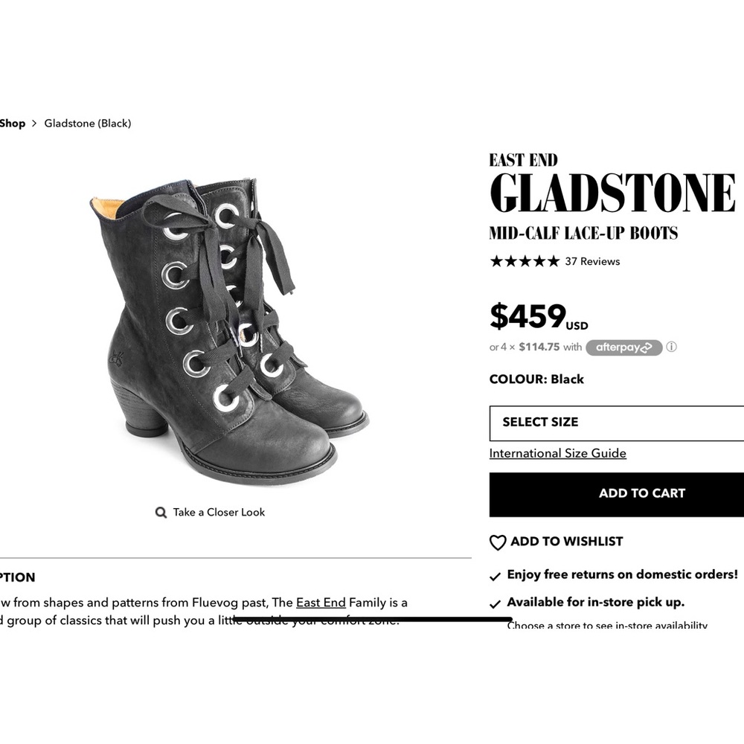Viewport: 744px width, 744px height.
Task: Click the checkmark beside in-store pick up
Action: (495, 603)
